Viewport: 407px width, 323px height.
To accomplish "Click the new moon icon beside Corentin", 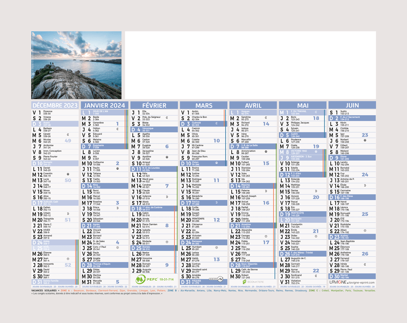I will tap(68, 174).
